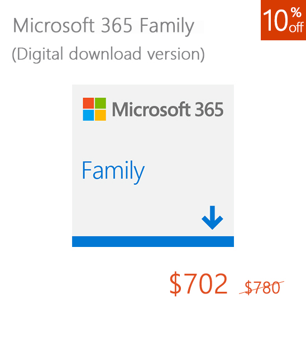Click the crossed-out $780 original price
Viewport: 306px width, 350px height.
[x=262, y=287]
